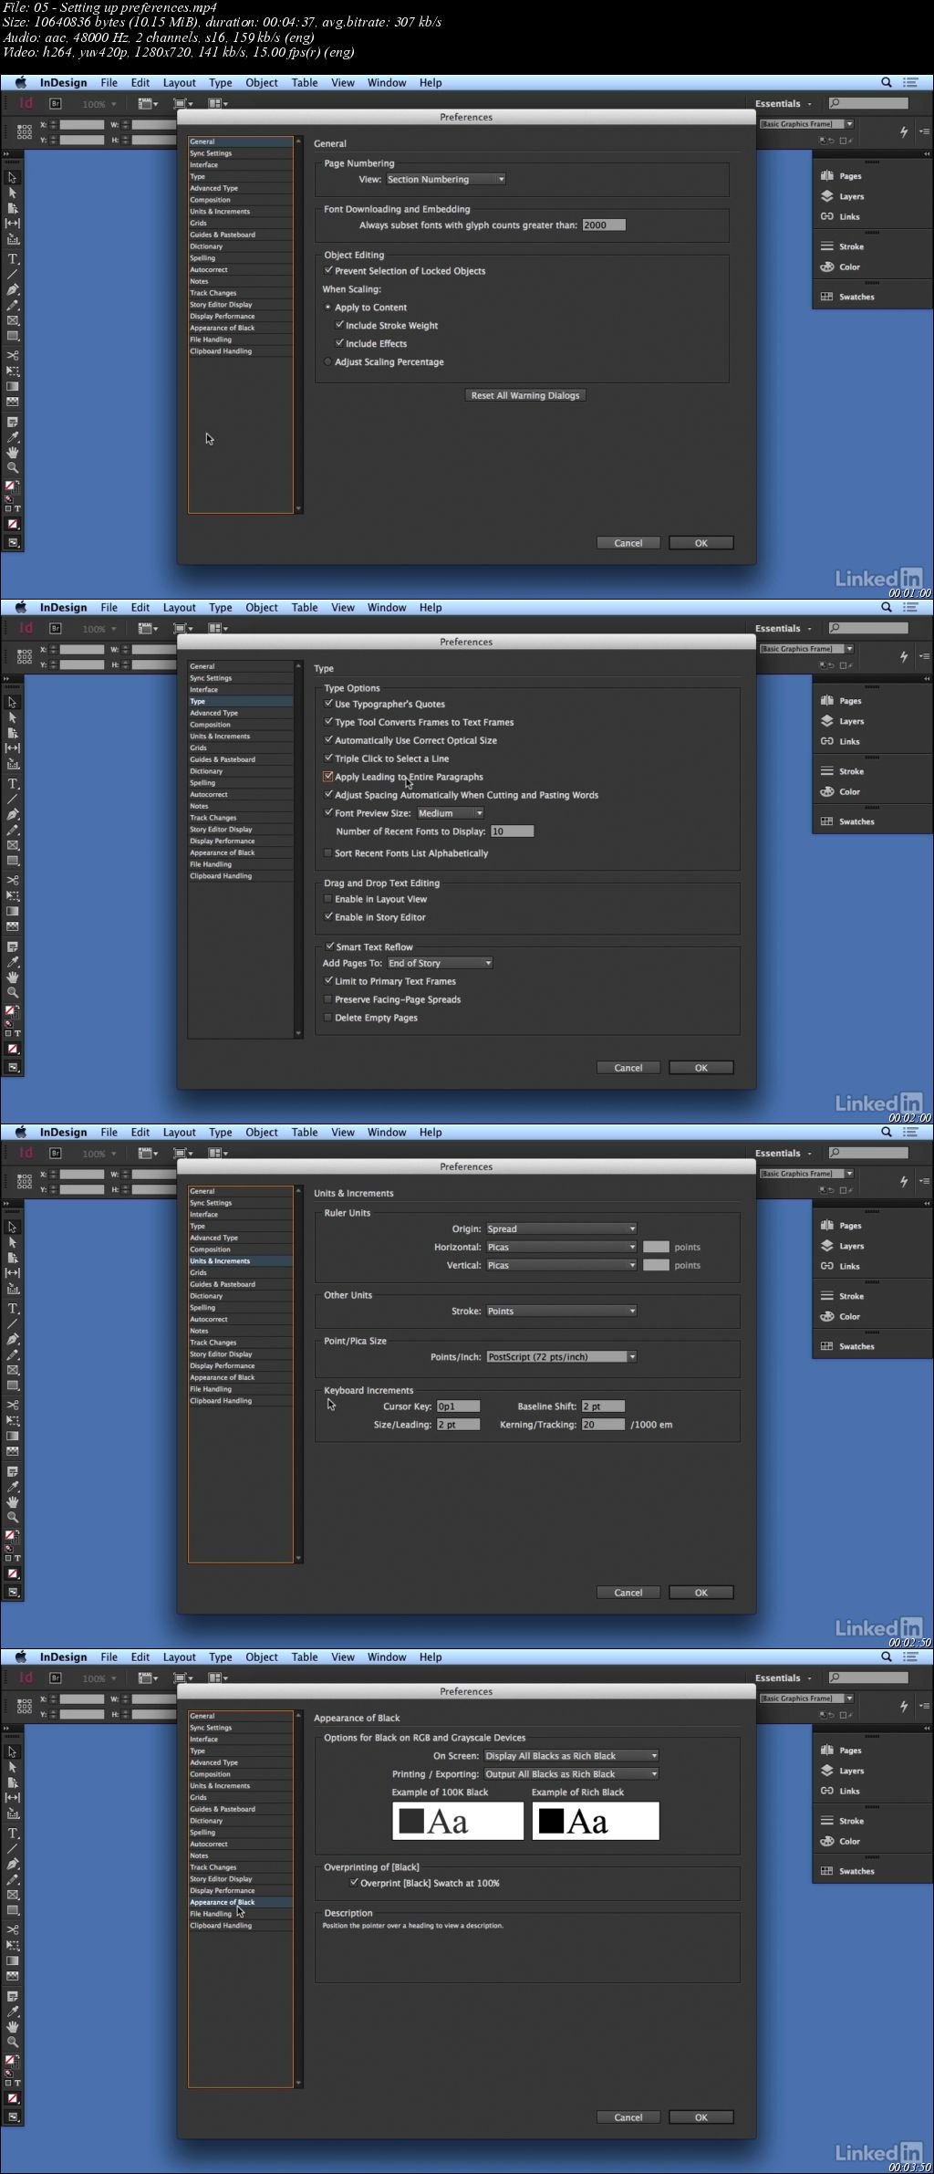The height and width of the screenshot is (2174, 934).
Task: Open Swatches panel next to Appearance of Black dialog
Action: click(847, 1871)
